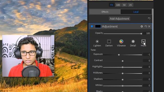Screen dimensions: 164x92
Task: Delete the Adjustment with X icon
Action: coord(149,26)
